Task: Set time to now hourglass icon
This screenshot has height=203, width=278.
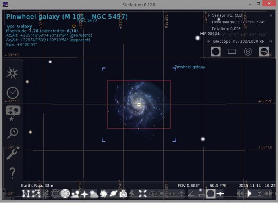Action: (259, 193)
